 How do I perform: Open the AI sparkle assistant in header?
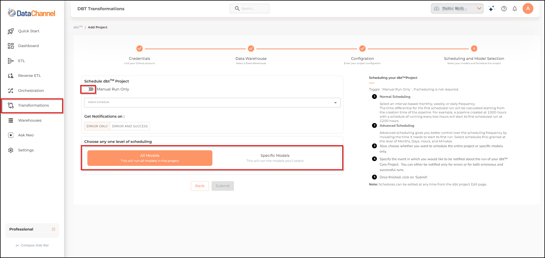(492, 9)
